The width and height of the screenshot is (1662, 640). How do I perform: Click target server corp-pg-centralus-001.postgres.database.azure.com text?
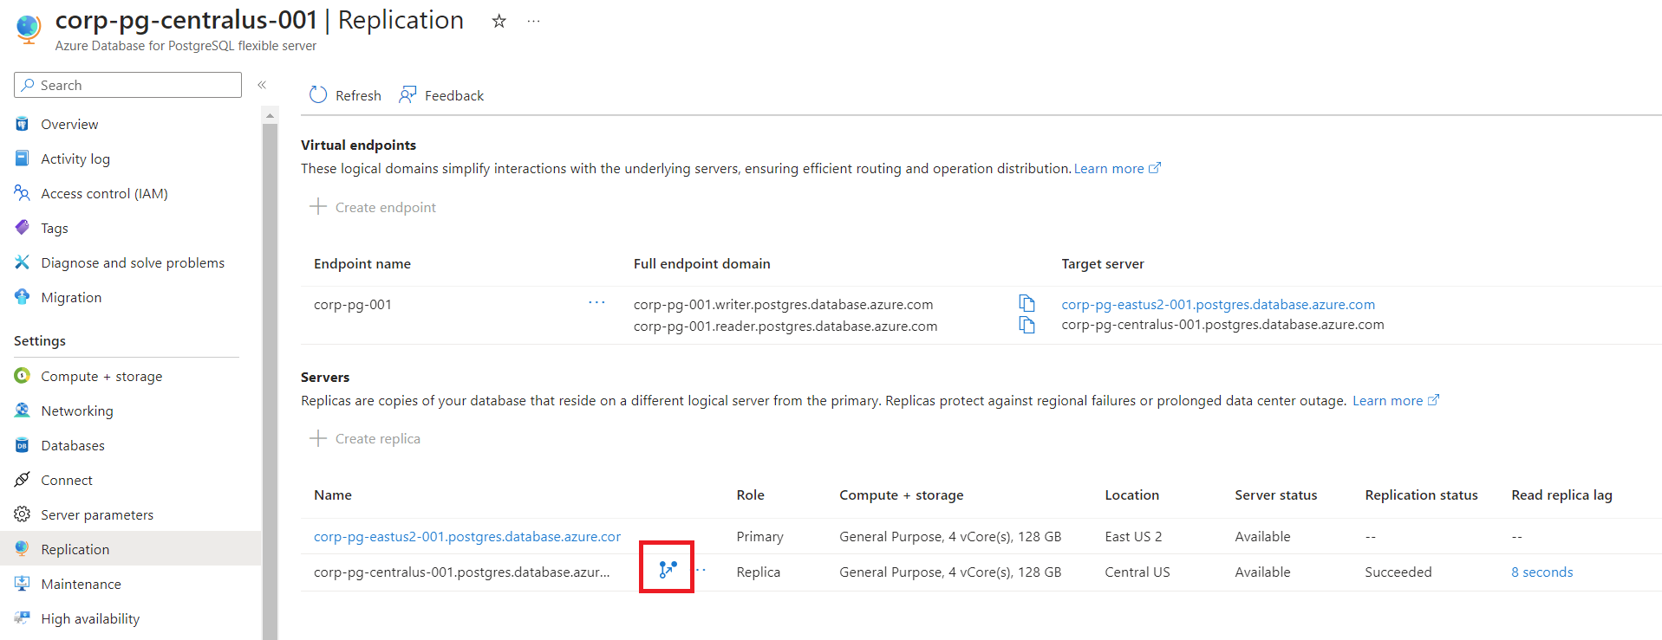pyautogui.click(x=1222, y=324)
